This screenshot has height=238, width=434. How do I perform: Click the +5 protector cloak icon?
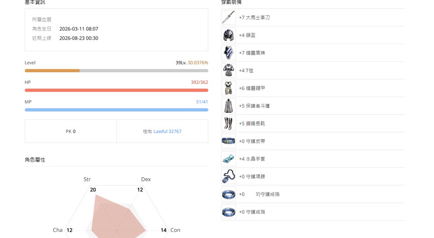[x=228, y=106]
